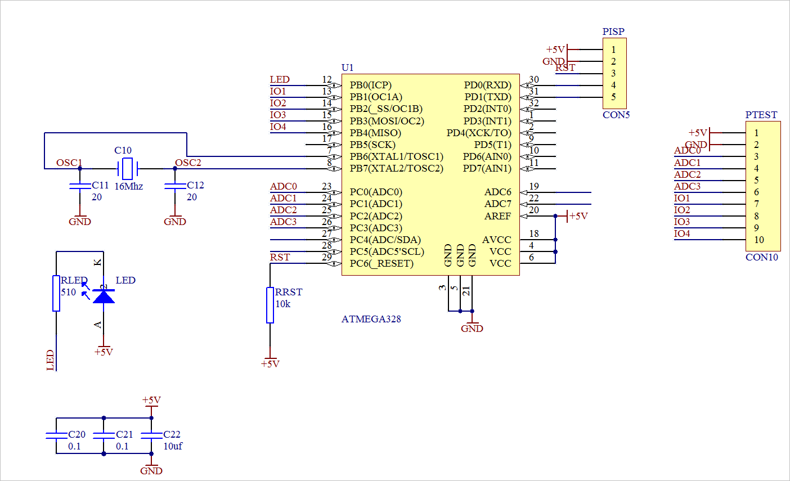Select the IO1 net label beside pin 13
This screenshot has height=481, width=790.
point(278,91)
